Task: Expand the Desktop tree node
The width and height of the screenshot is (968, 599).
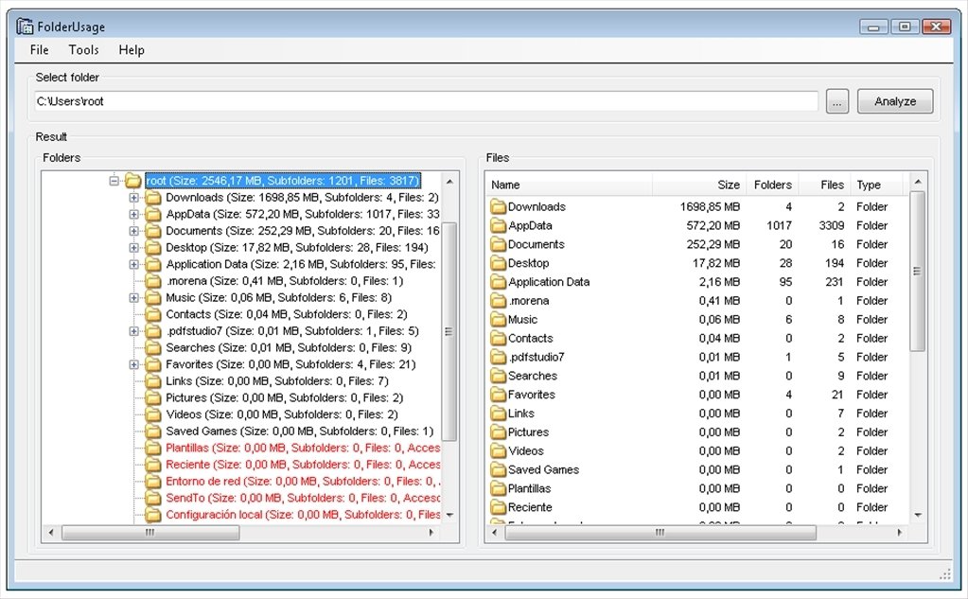Action: 133,248
